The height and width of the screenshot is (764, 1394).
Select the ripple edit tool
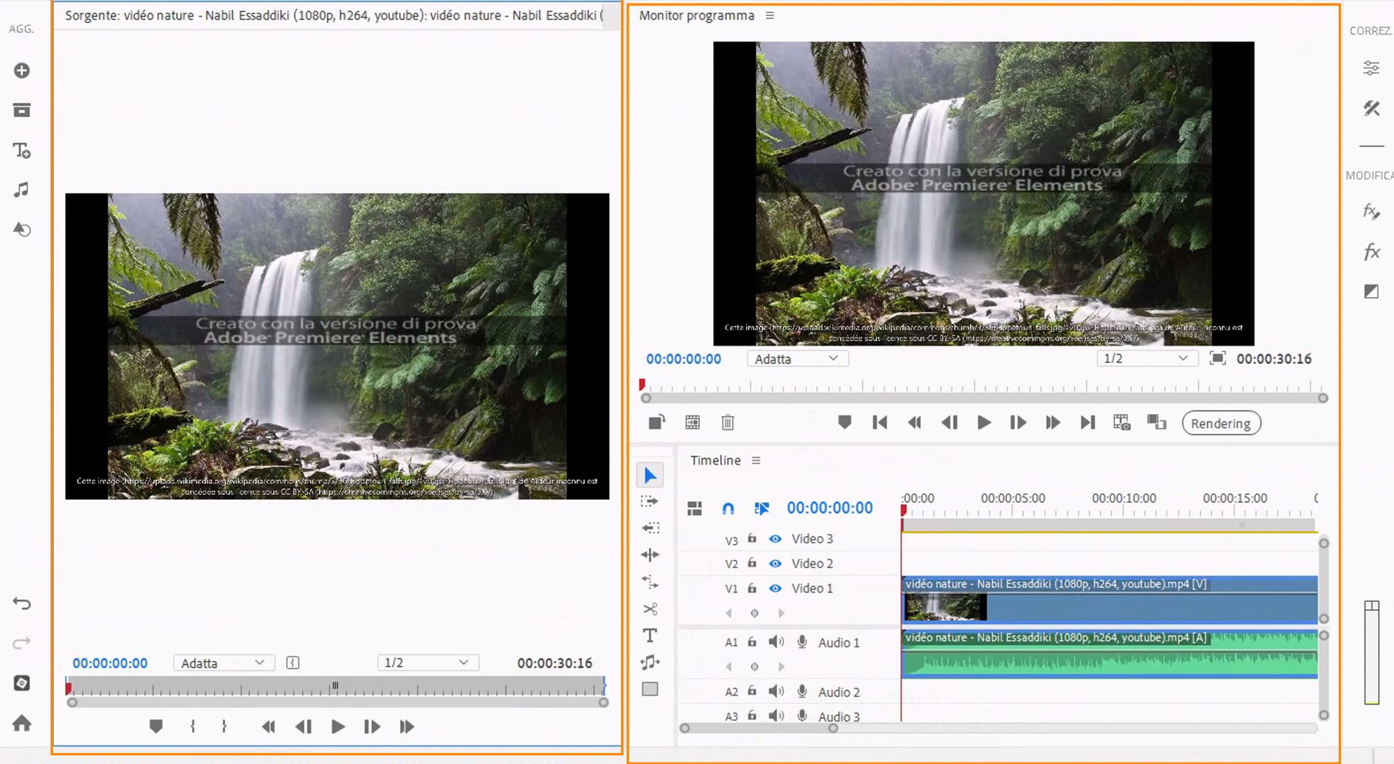coord(650,528)
